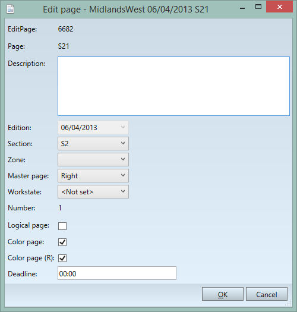Screen dimensions: 297x312
Task: Toggle the Color page (R) checkbox
Action: (x=62, y=258)
